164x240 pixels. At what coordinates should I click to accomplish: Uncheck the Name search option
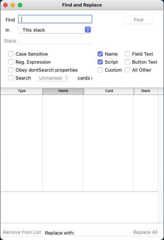coord(100,54)
